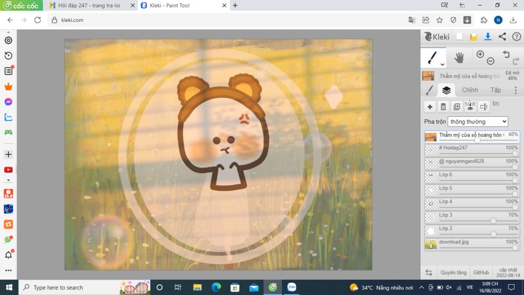Screen dimensions: 524x295
Task: Select the Lớp 5 layer
Action: pos(472,191)
